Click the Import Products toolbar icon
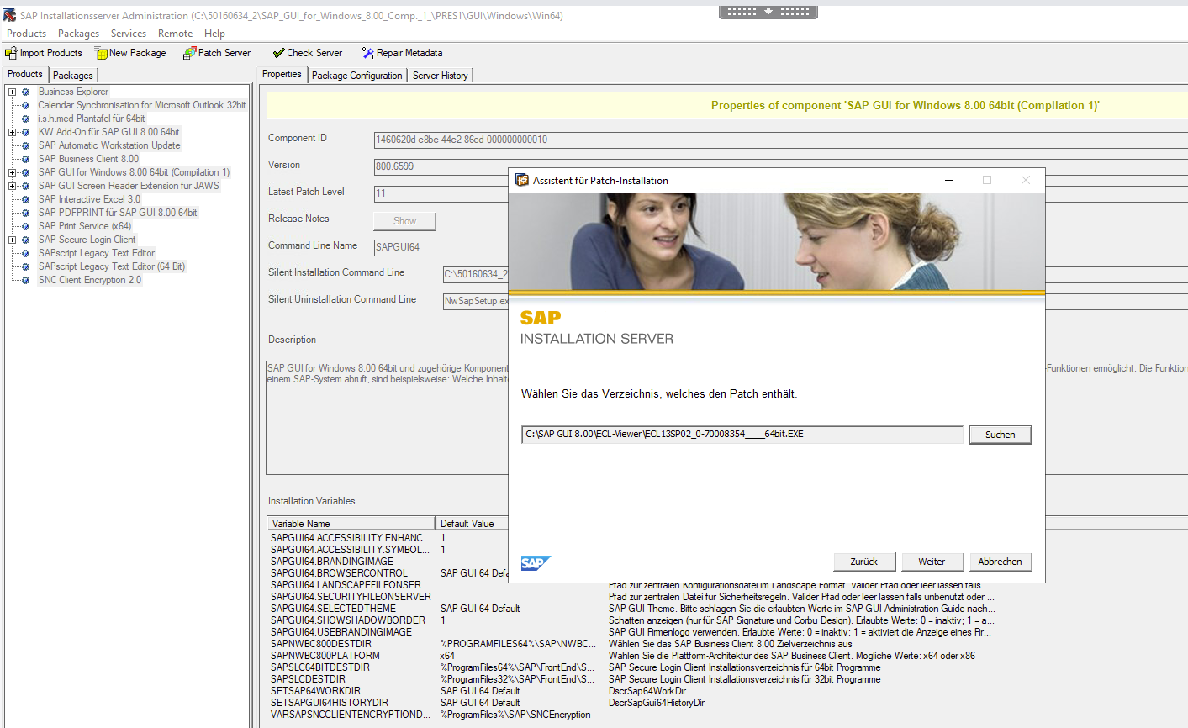 pyautogui.click(x=11, y=53)
